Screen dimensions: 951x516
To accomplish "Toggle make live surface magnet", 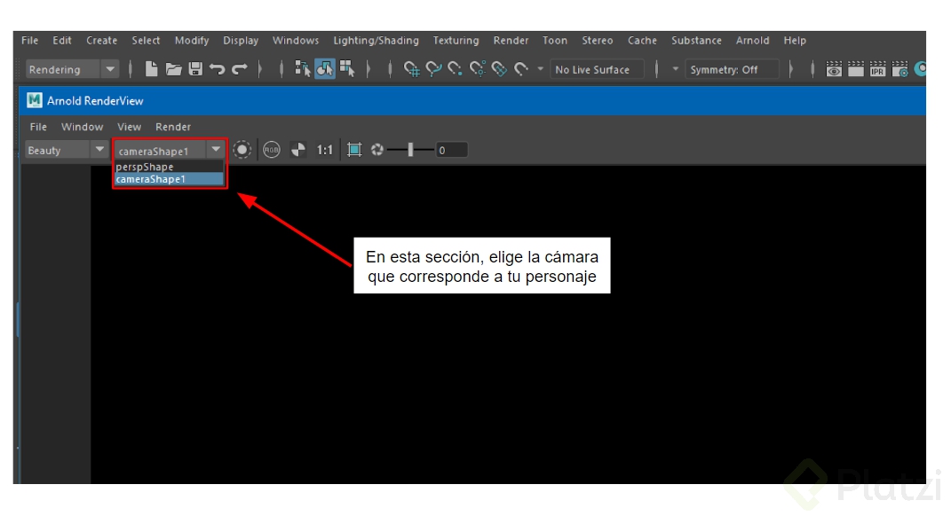I will tap(521, 69).
